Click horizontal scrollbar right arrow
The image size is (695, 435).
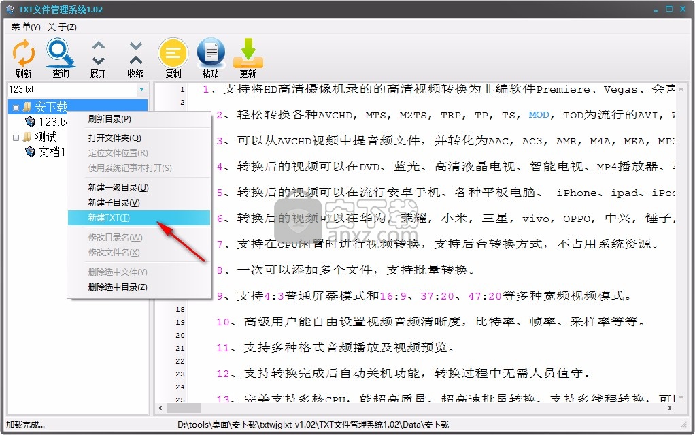tap(670, 408)
